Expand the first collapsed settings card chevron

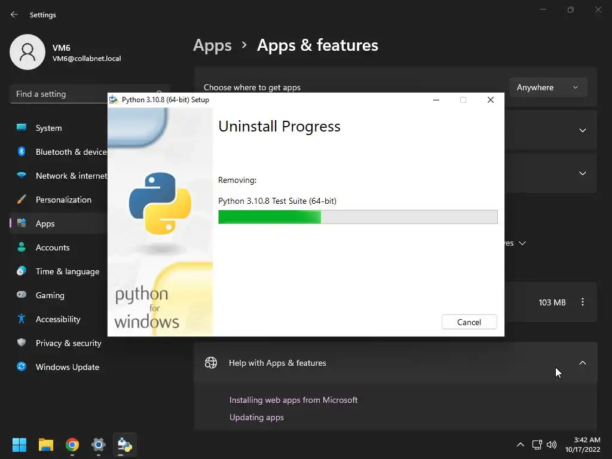pyautogui.click(x=582, y=130)
